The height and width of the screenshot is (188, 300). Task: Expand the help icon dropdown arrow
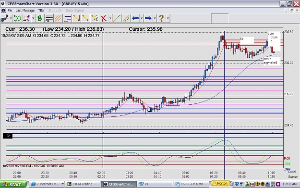(x=168, y=18)
